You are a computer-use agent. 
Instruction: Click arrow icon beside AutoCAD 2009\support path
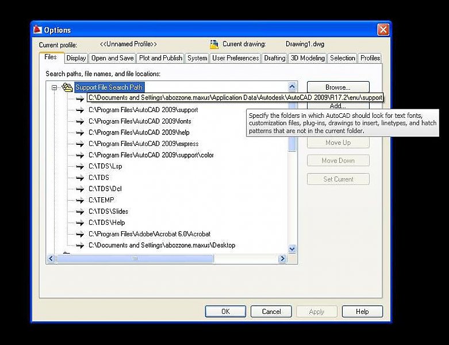coord(79,110)
